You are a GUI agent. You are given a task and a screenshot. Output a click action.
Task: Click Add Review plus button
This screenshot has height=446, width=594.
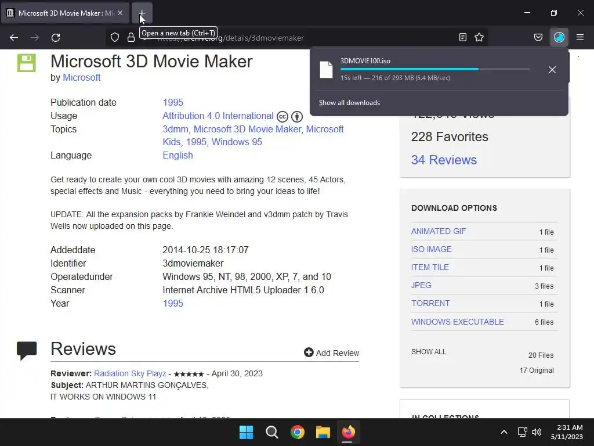coord(331,353)
